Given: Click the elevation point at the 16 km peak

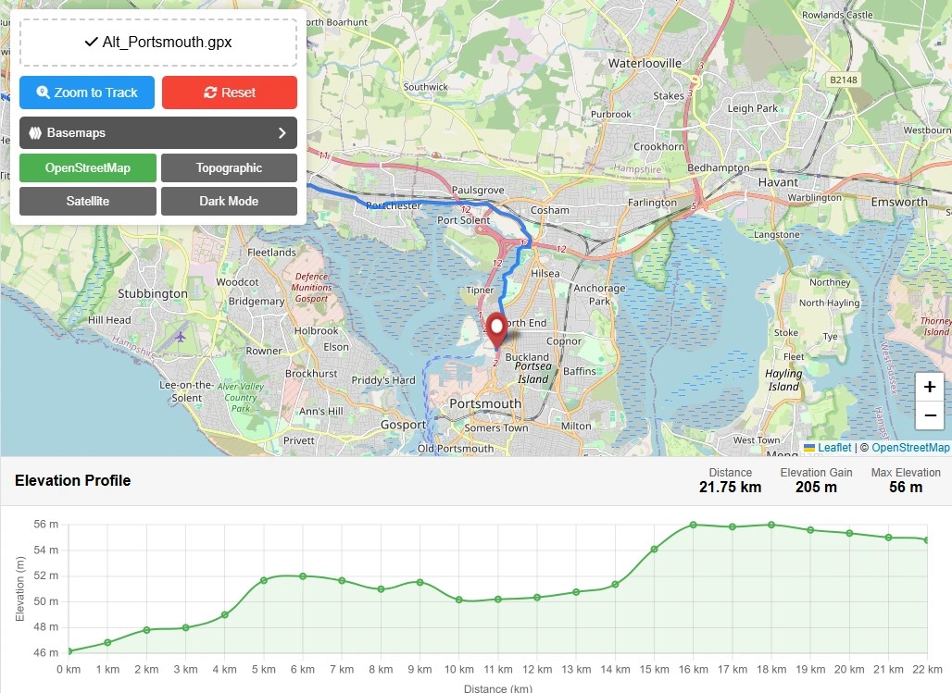Looking at the screenshot, I should pyautogui.click(x=692, y=525).
